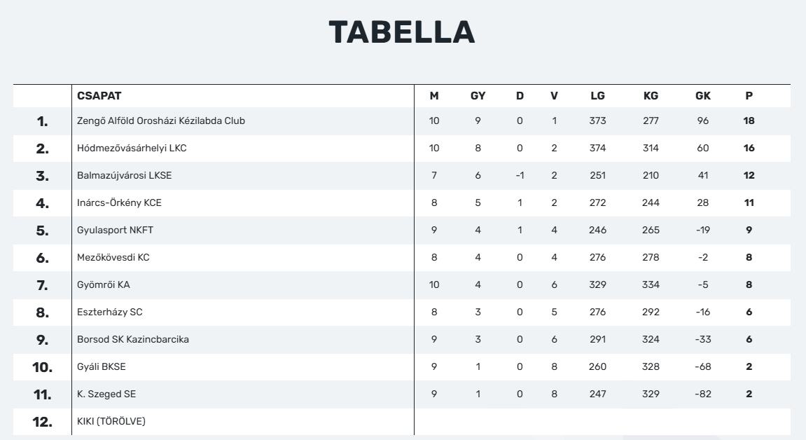806x440 pixels.
Task: Click the P points column header
Action: click(x=749, y=96)
